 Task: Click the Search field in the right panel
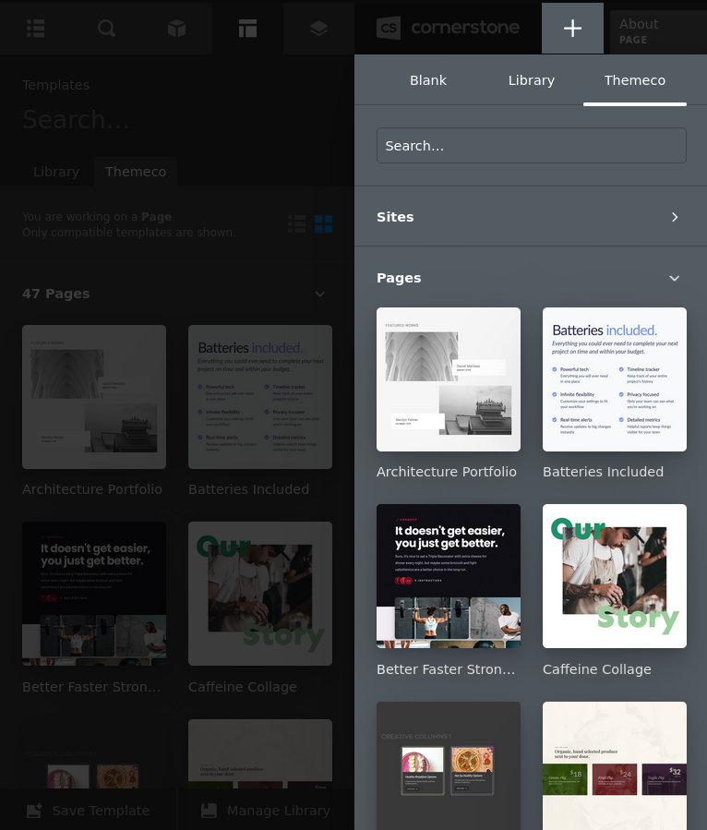[x=532, y=146]
